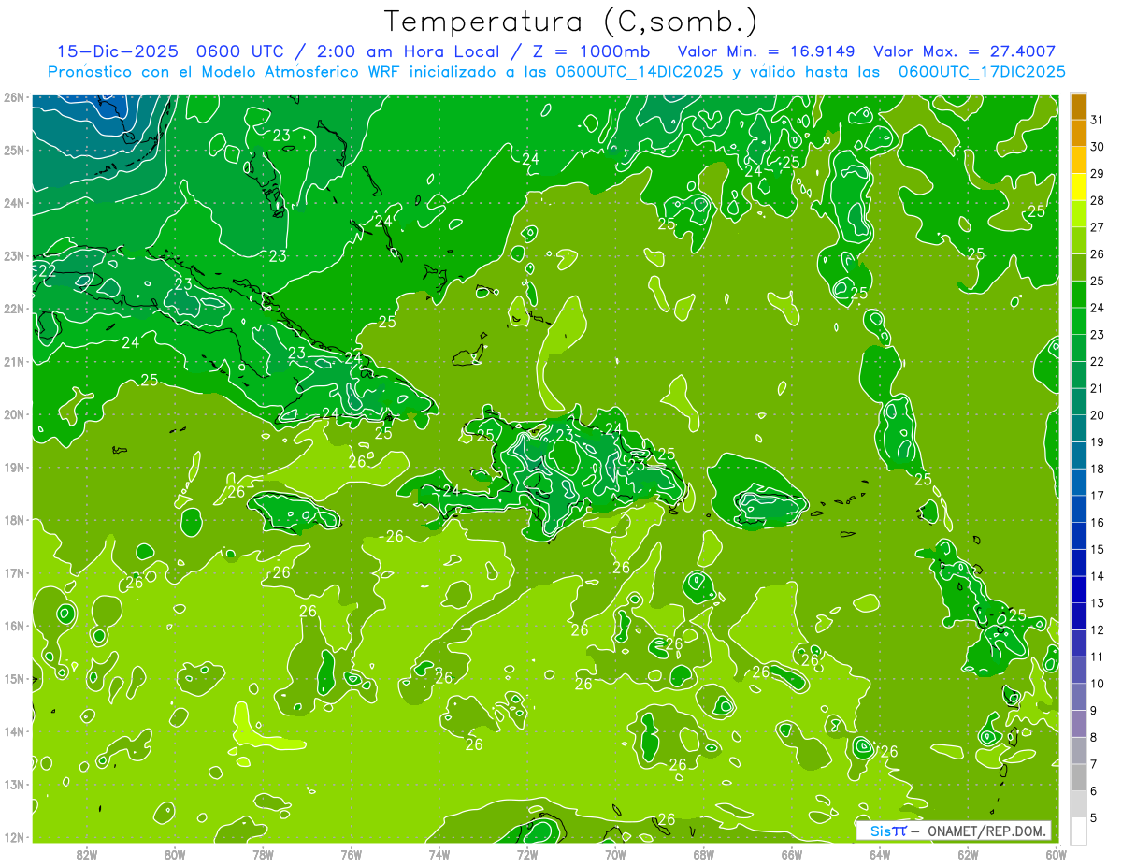Click the "0600UTC_17DIC2025" valid-until time
Image resolution: width=1122 pixels, height=867 pixels.
click(x=981, y=72)
